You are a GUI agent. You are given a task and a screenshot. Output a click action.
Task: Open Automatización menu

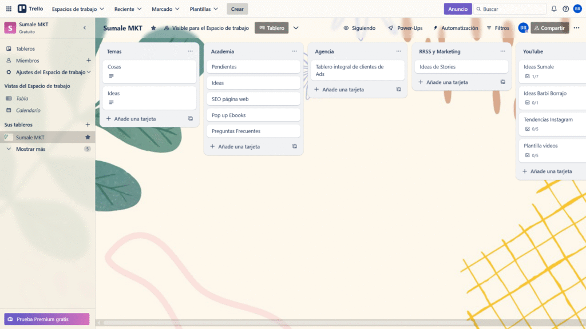coord(456,28)
